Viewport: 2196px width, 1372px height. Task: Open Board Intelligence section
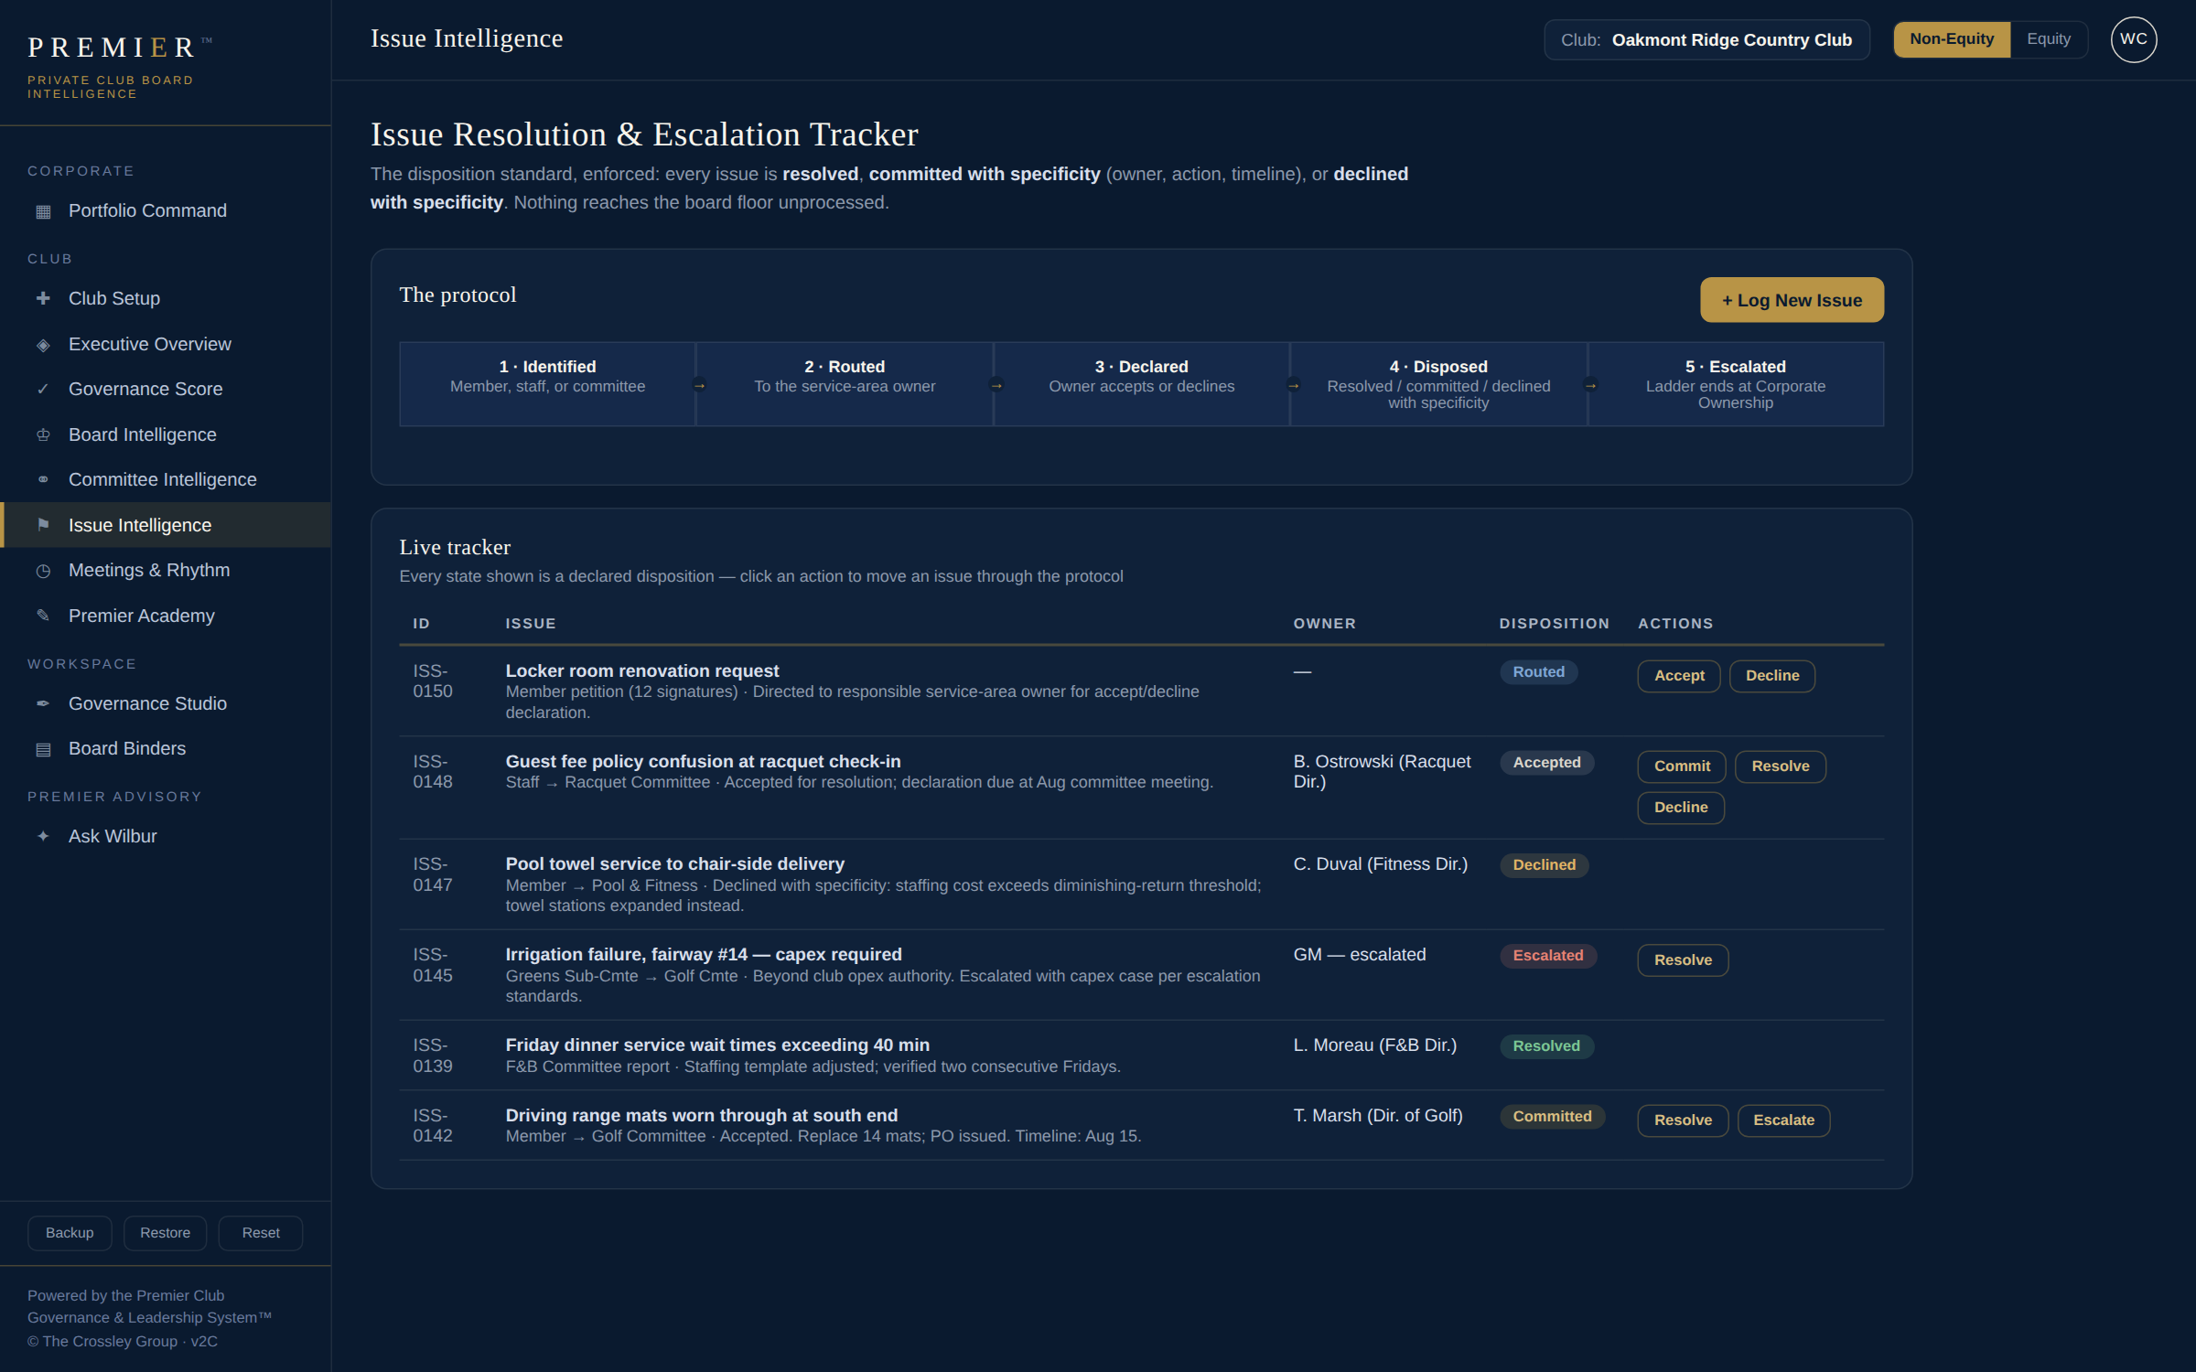(166, 434)
